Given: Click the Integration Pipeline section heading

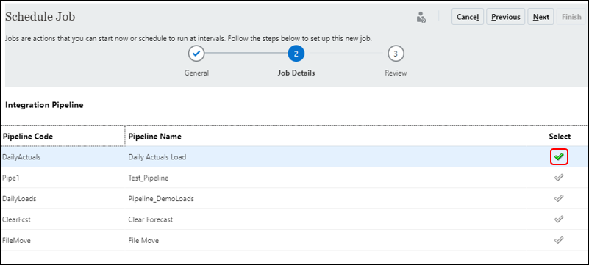Looking at the screenshot, I should (44, 105).
